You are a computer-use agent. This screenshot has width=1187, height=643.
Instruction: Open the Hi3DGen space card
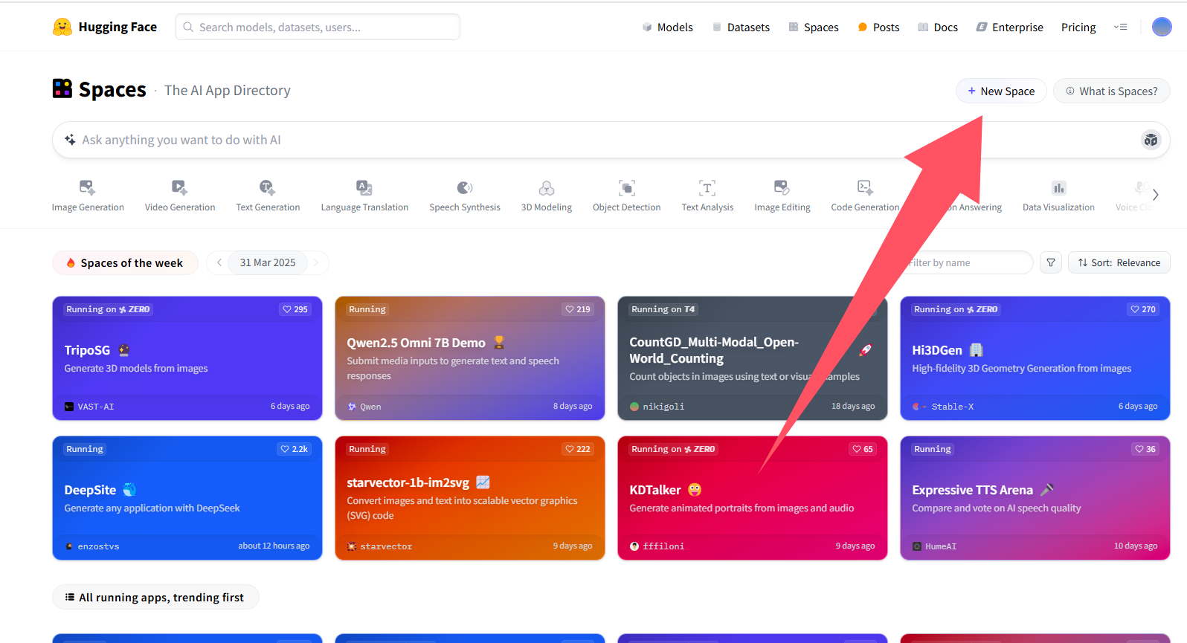coord(1035,358)
